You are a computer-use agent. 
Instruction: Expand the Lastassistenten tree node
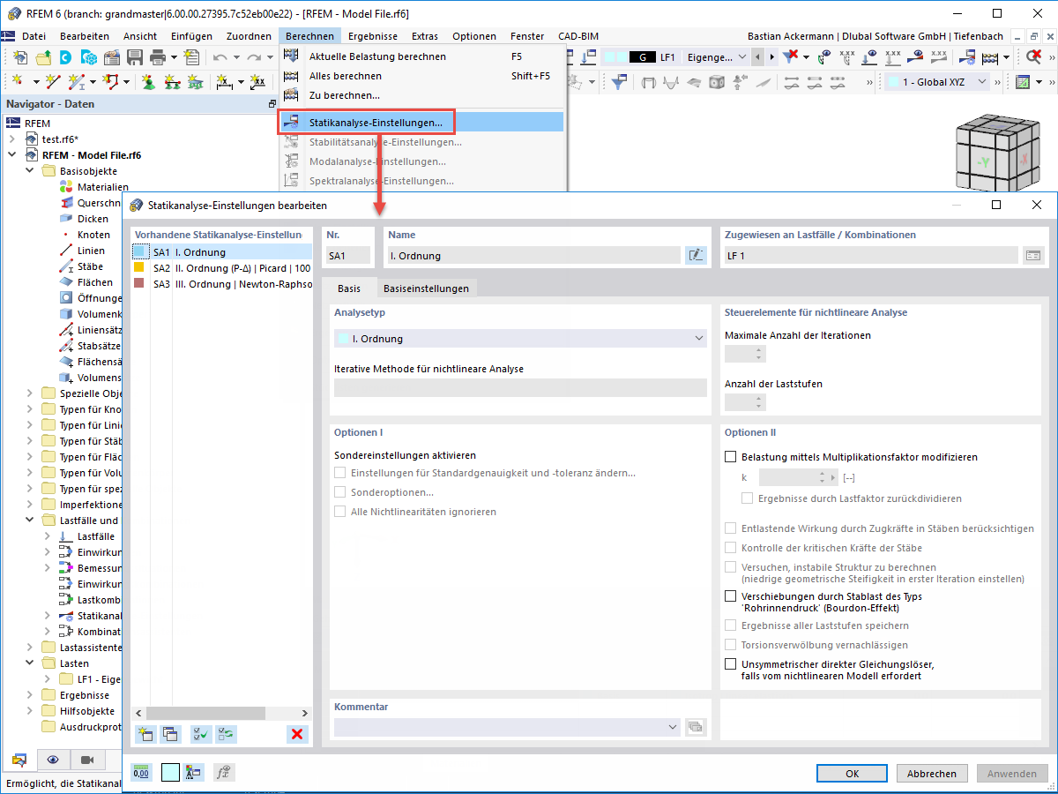29,648
